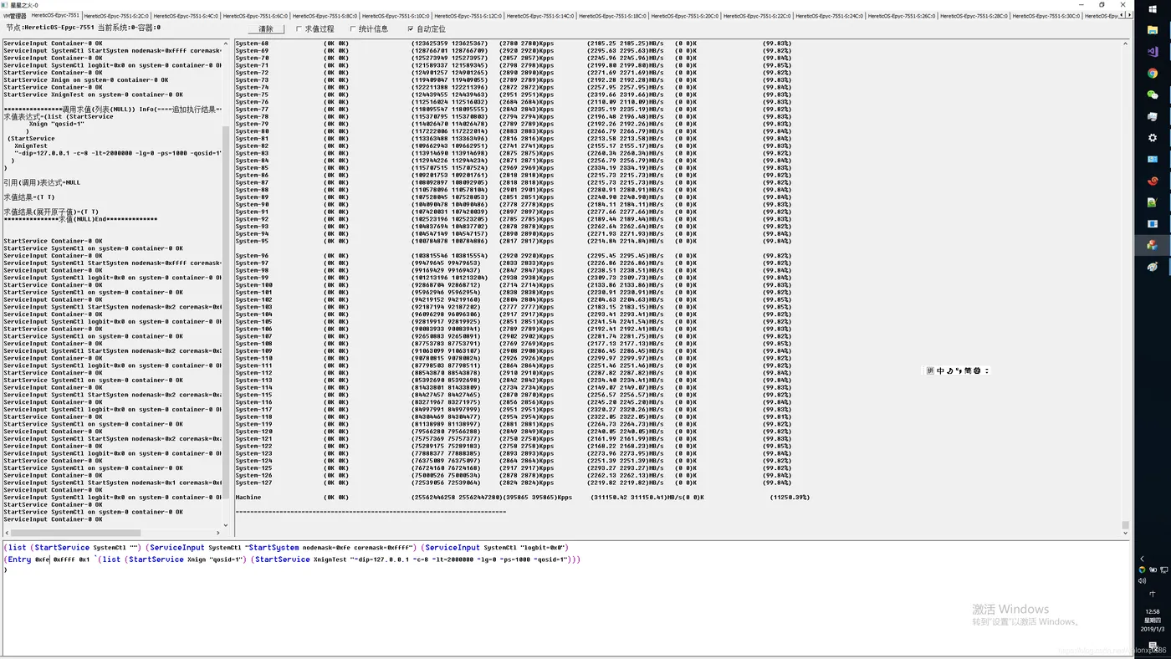The image size is (1171, 659).
Task: Open the HereticOS-Epyc-7551-S:4C:0 tab
Action: coord(186,16)
